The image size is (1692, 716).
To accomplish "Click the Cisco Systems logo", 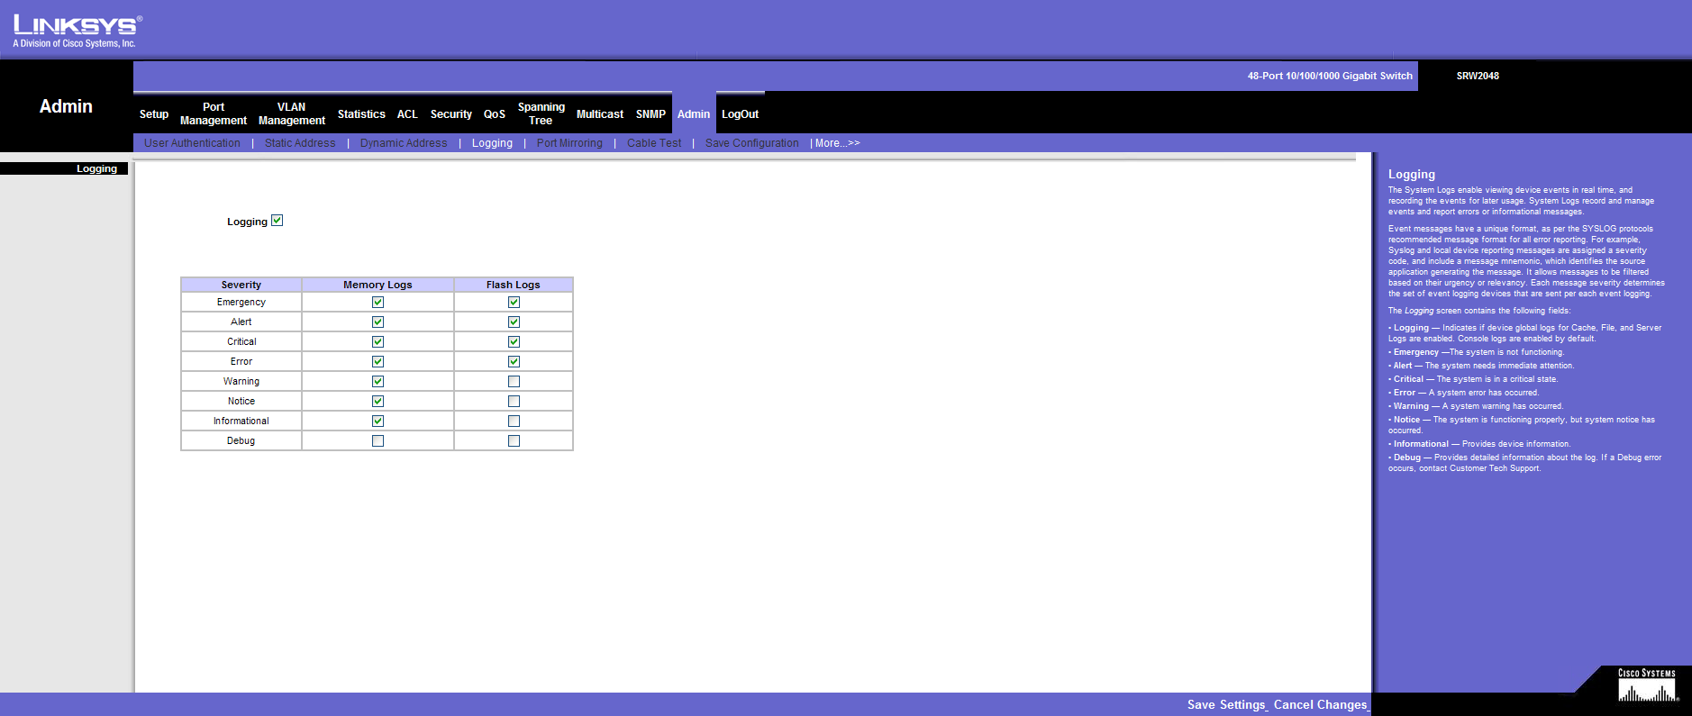I will click(x=1646, y=686).
